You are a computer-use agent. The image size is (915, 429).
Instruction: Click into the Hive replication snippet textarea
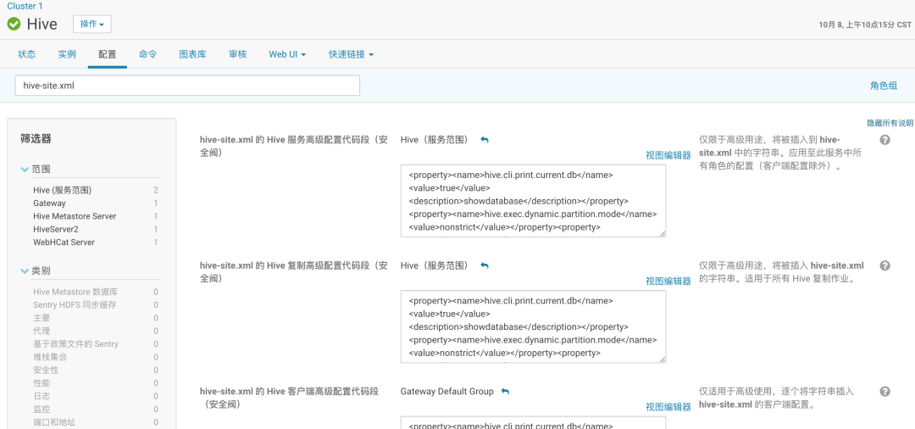click(534, 327)
